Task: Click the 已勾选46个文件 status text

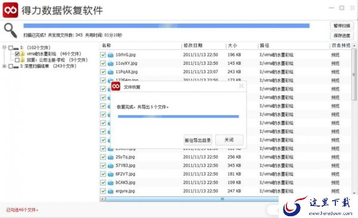Action: point(22,210)
